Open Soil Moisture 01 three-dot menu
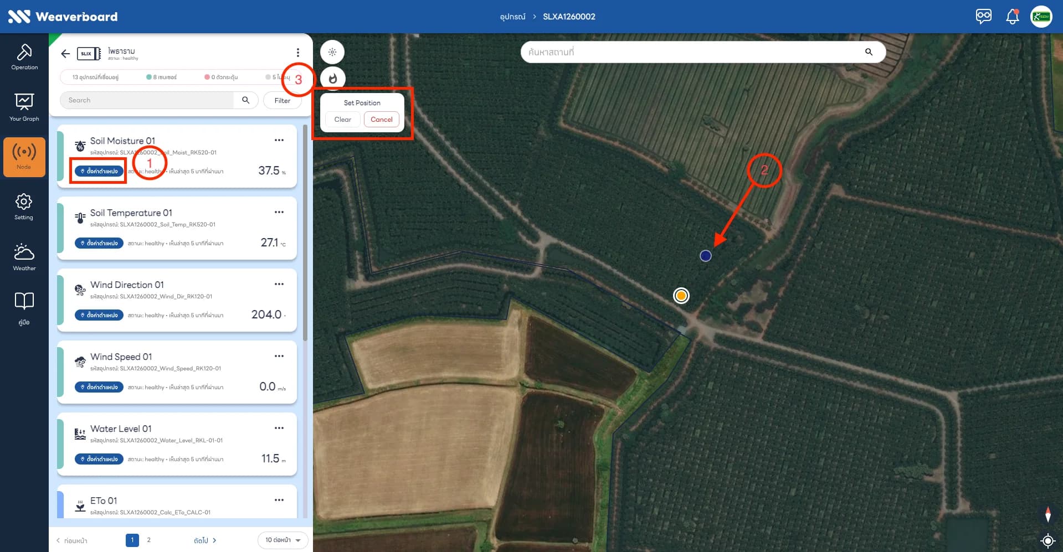Image resolution: width=1063 pixels, height=552 pixels. [x=279, y=140]
